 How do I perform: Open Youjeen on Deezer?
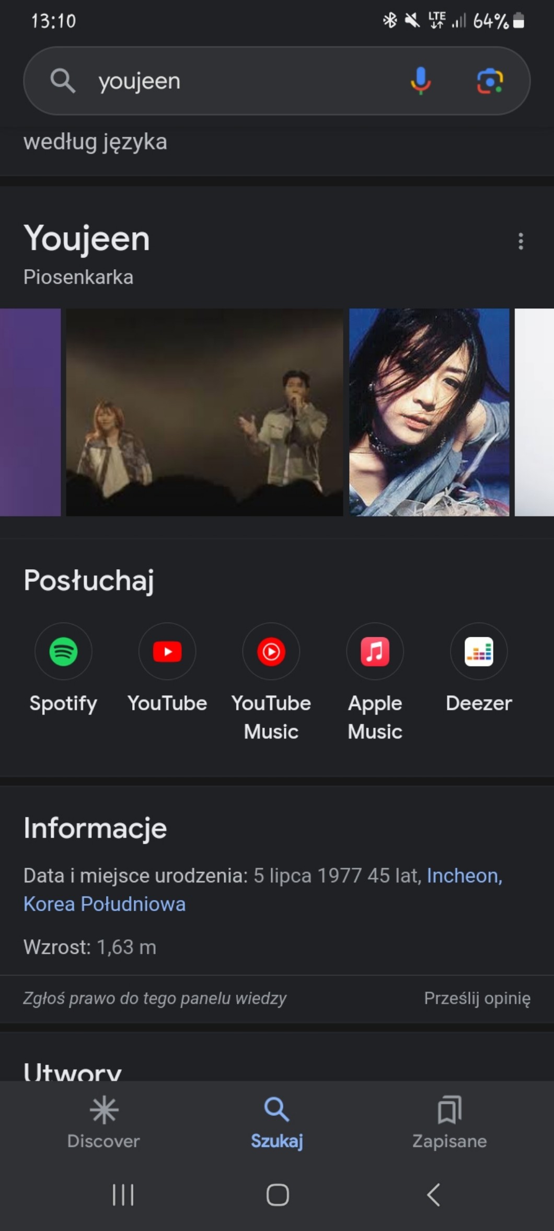[479, 651]
